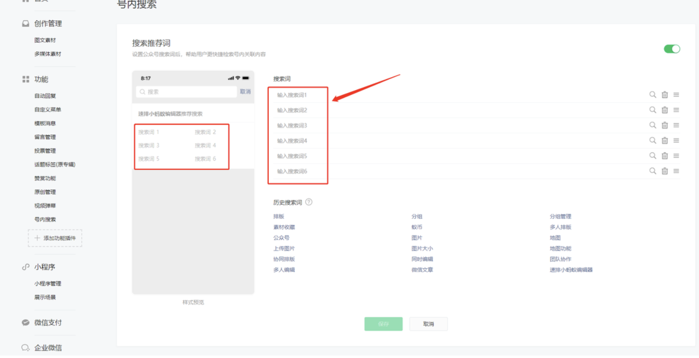Click the 创作管理 book icon in sidebar
This screenshot has width=699, height=358.
tap(26, 23)
